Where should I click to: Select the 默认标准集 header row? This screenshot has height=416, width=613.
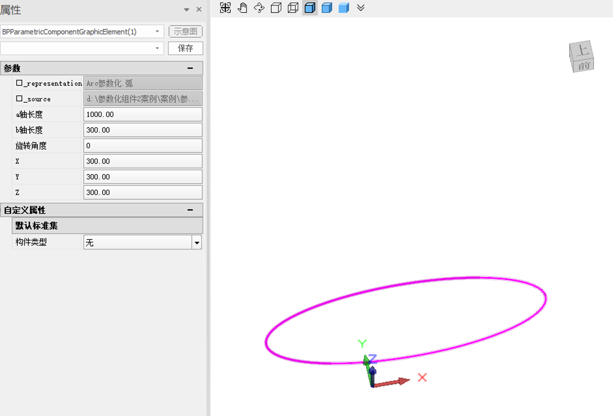107,226
